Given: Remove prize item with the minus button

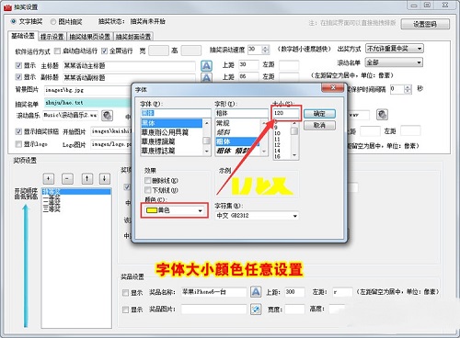Looking at the screenshot, I should tap(67, 178).
